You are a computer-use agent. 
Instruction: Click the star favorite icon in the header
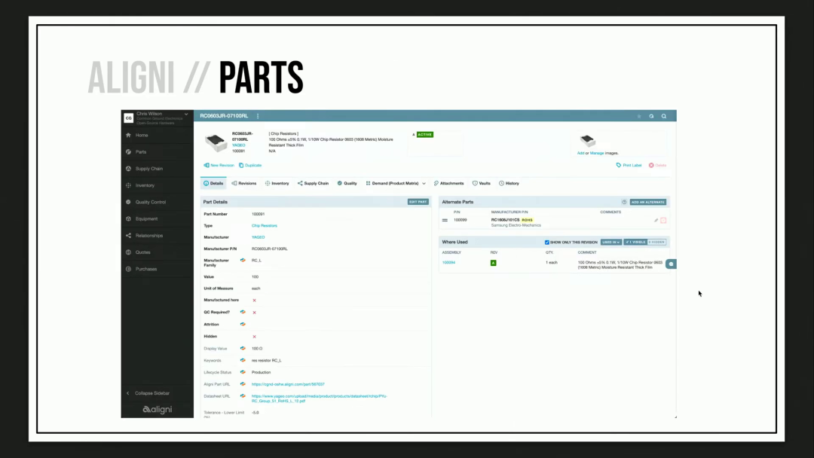639,116
